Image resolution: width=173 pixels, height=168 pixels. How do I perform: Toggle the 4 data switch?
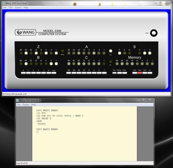pos(94,73)
